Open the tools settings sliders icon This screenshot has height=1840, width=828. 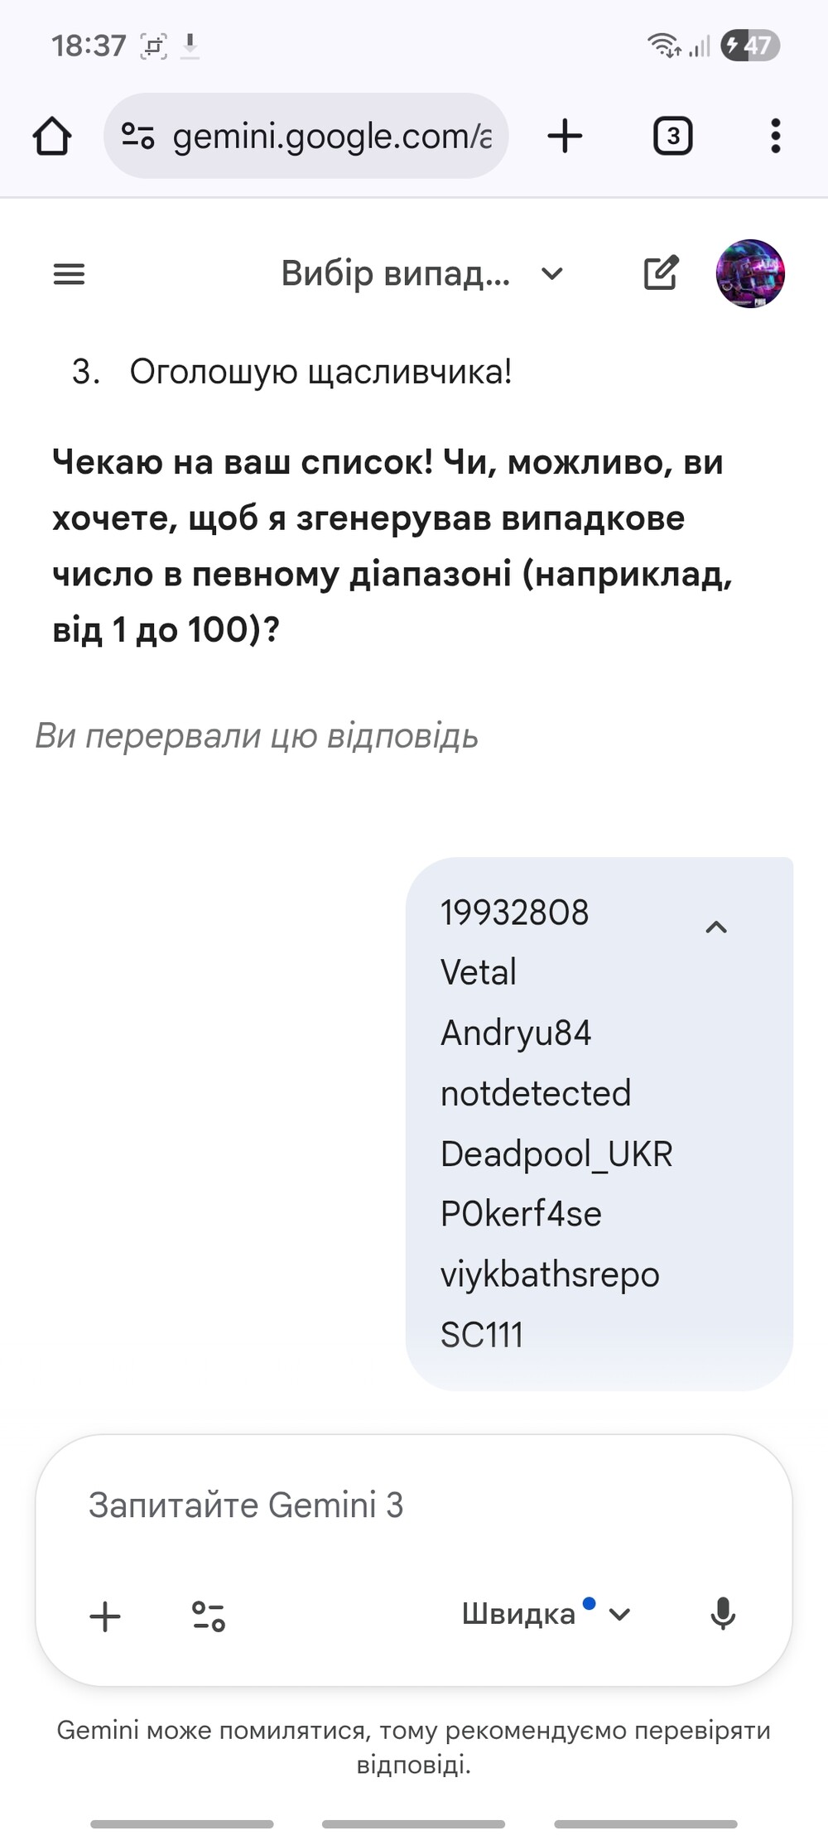click(209, 1616)
